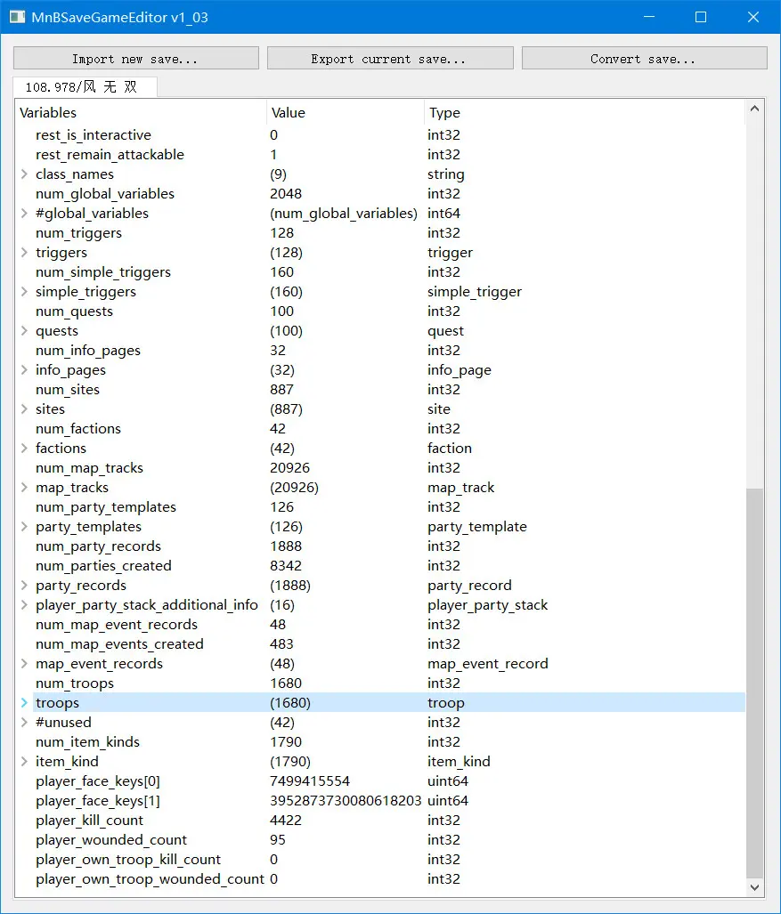Expand the sites row
This screenshot has width=781, height=914.
[x=25, y=409]
